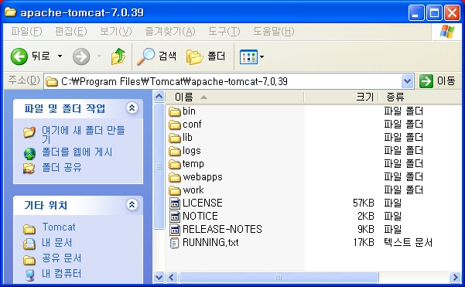Viewport: 465px width, 287px height.
Task: Click 폴더 공유 link
Action: point(62,168)
